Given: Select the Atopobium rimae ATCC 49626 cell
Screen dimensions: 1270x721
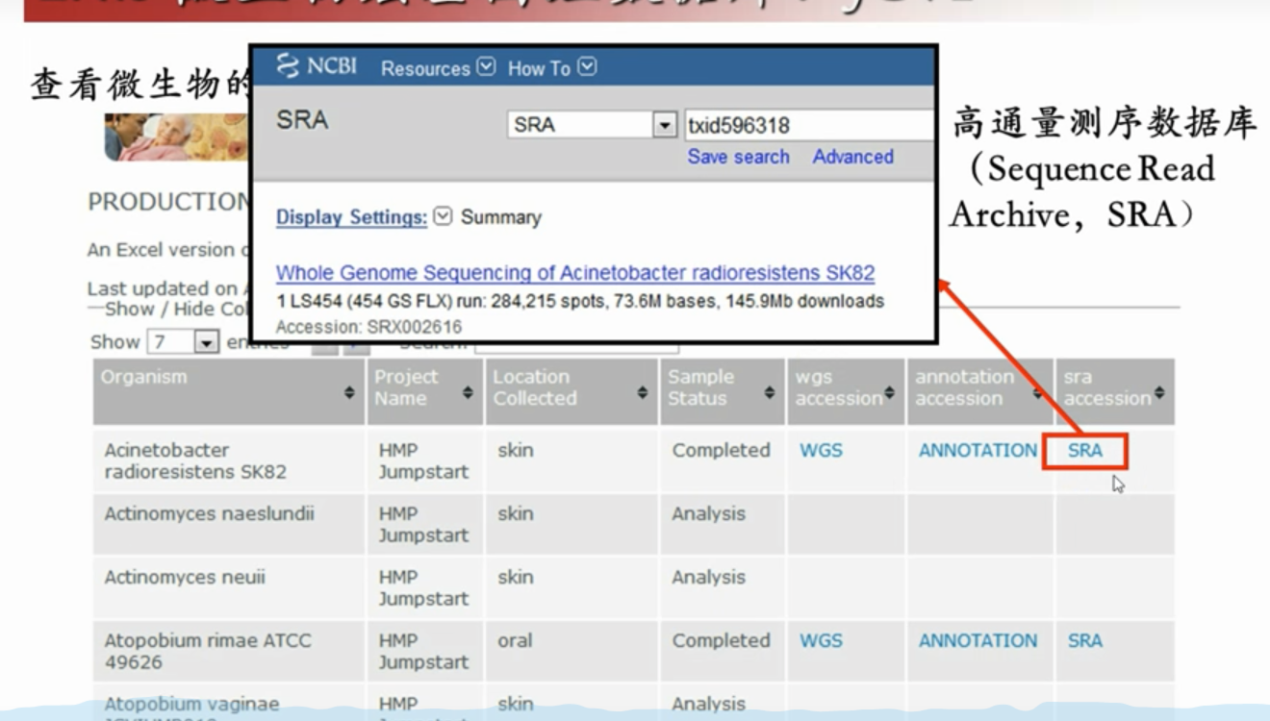Looking at the screenshot, I should 229,651.
